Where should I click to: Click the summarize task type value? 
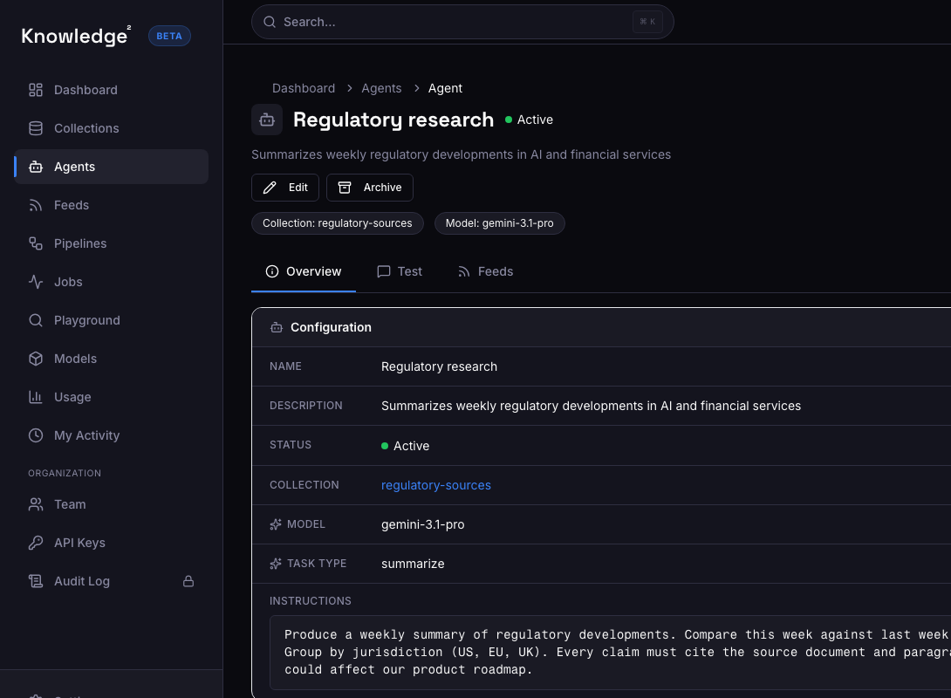point(413,564)
